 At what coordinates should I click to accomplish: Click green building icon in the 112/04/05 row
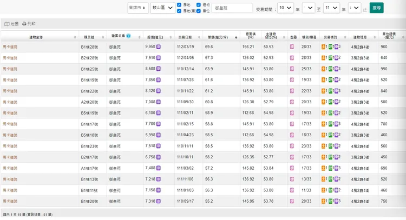coord(330,58)
